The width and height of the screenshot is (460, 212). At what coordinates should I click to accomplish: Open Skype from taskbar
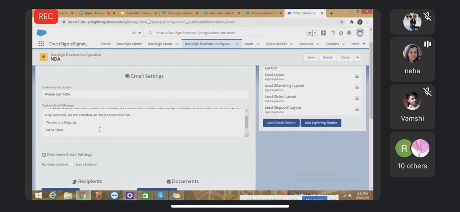click(161, 195)
